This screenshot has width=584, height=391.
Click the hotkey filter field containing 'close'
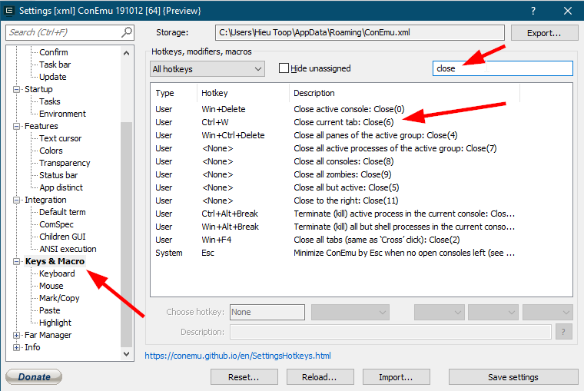point(502,68)
